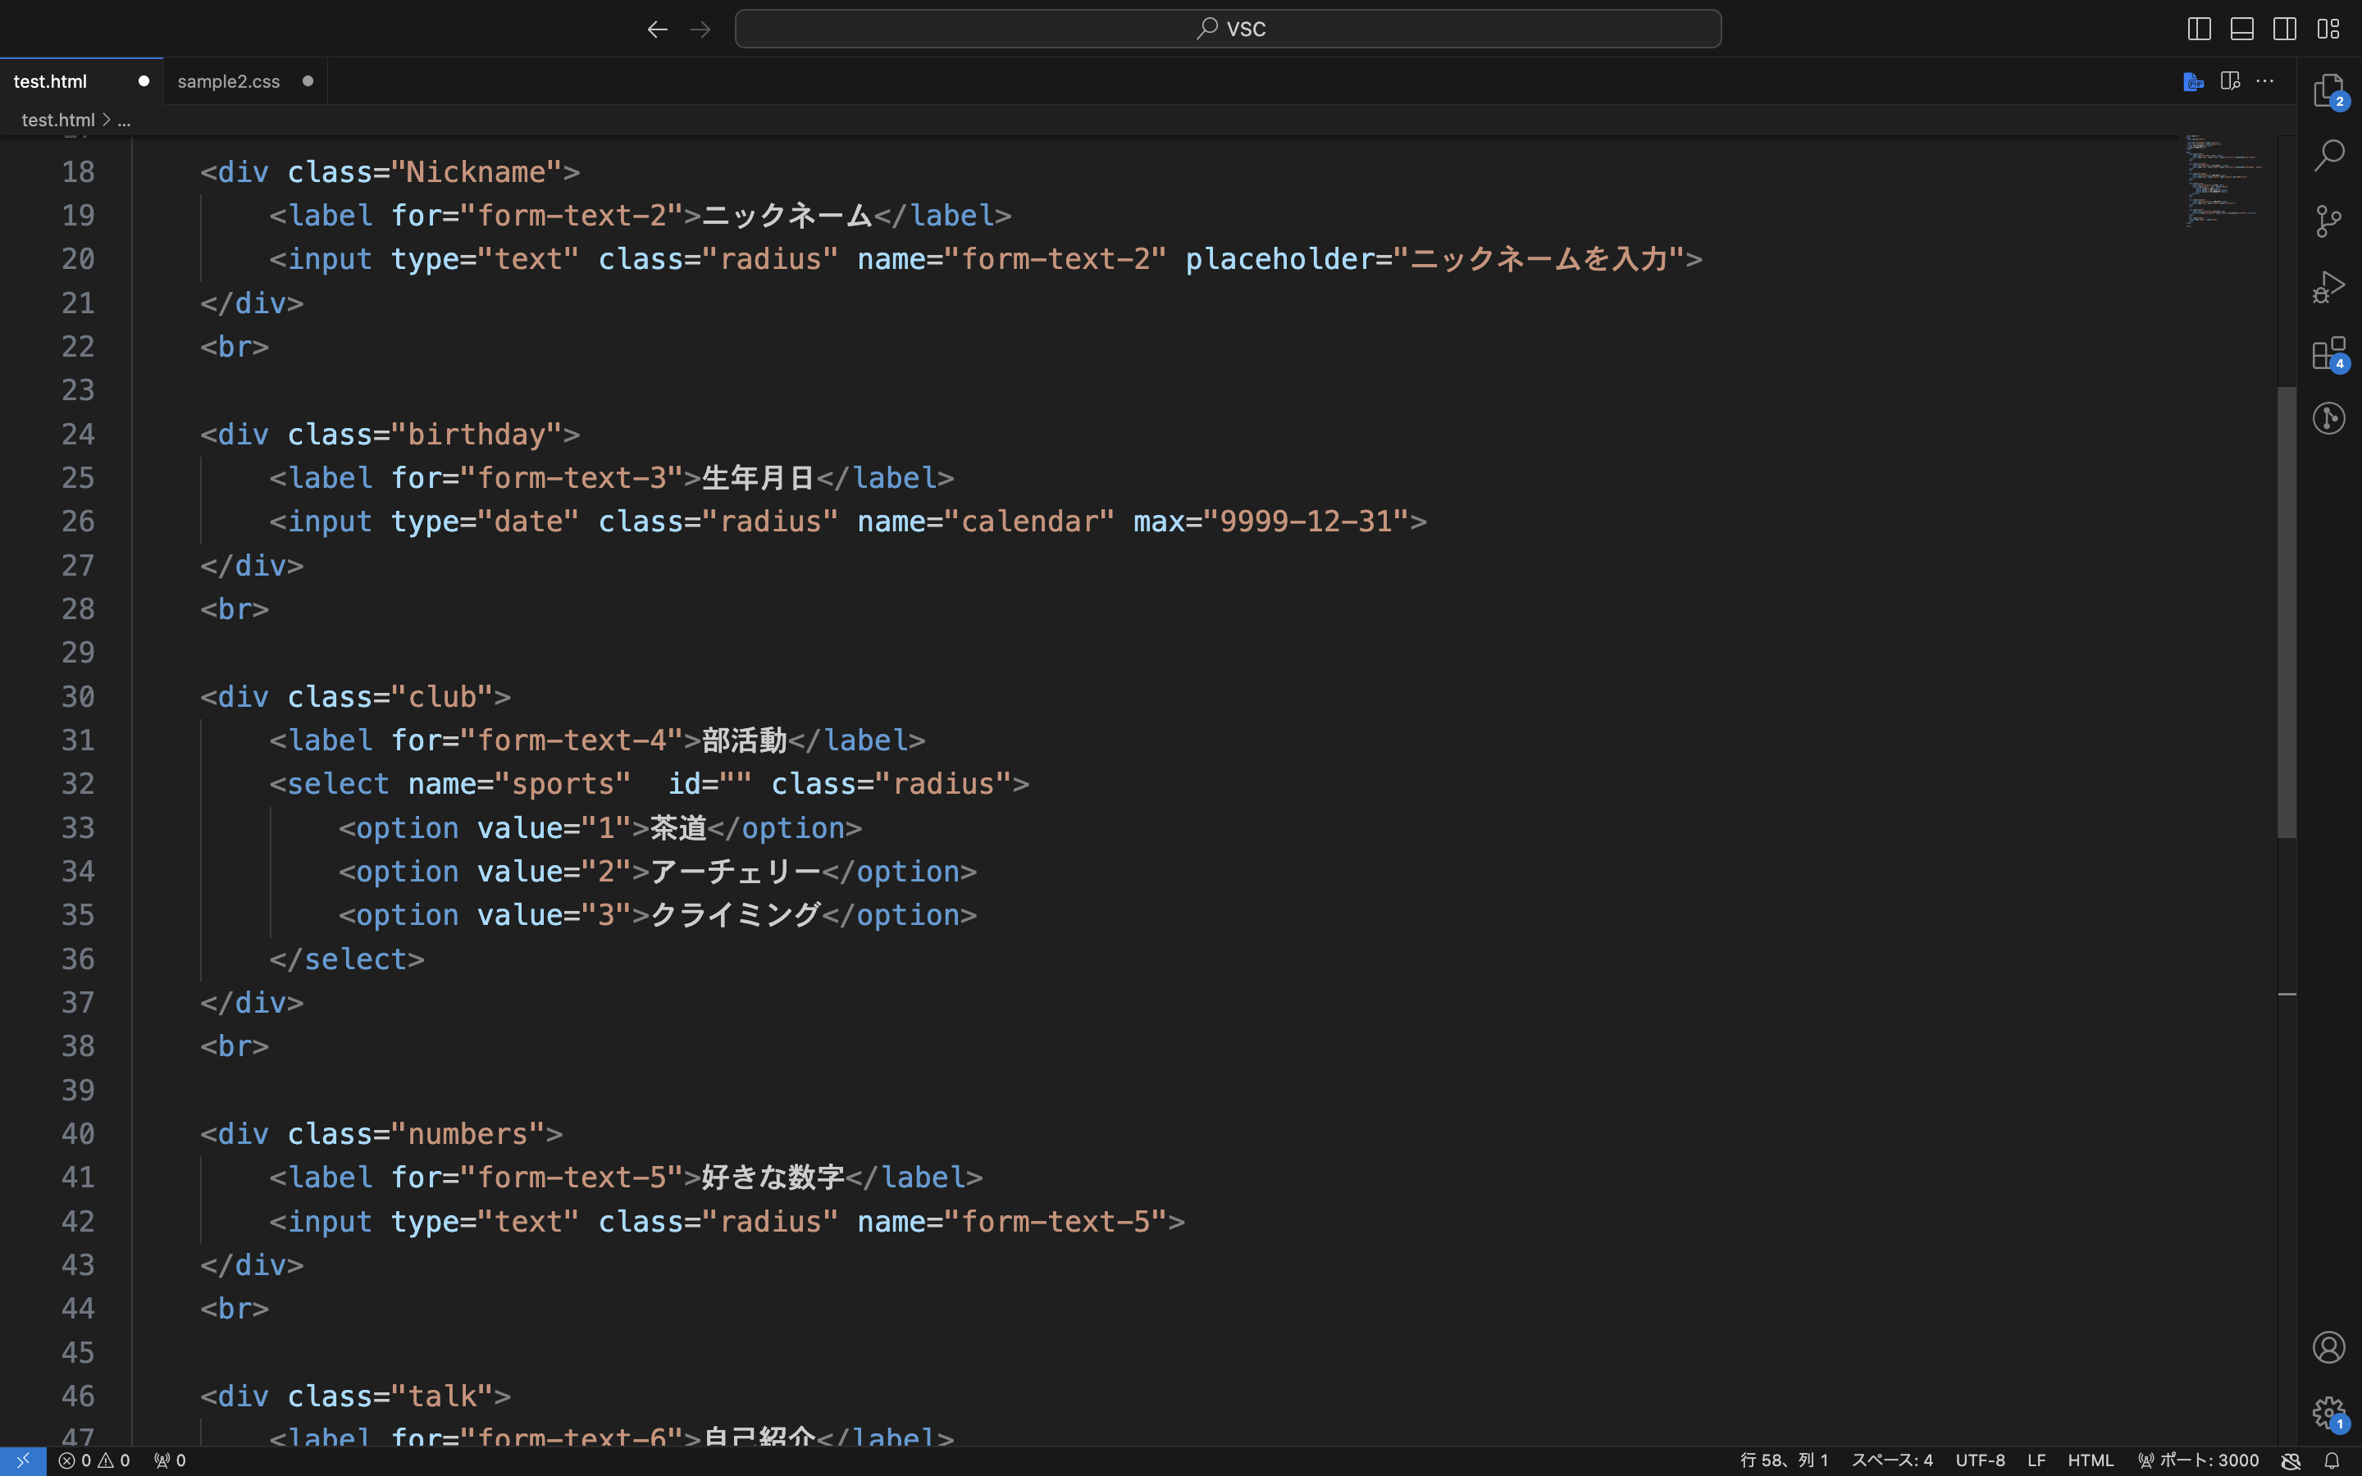The width and height of the screenshot is (2362, 1476).
Task: Open the More Actions ellipsis menu
Action: pos(2265,81)
